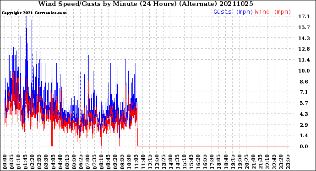Click the chart title text
This screenshot has height=171, width=316.
[x=146, y=4]
